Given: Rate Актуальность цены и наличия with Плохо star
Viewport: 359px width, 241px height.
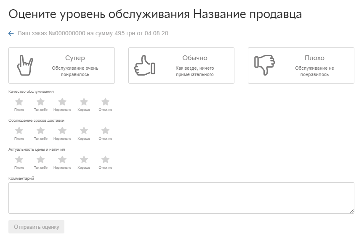Looking at the screenshot, I should click(x=19, y=160).
